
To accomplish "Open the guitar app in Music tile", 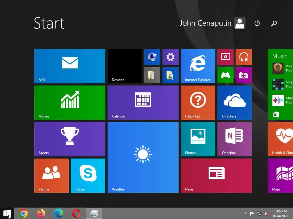I will [x=278, y=68].
